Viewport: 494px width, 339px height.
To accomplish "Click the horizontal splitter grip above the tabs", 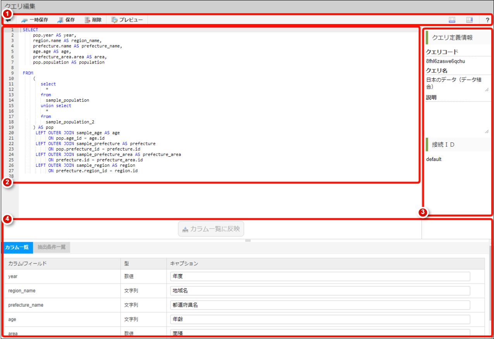I will (248, 240).
